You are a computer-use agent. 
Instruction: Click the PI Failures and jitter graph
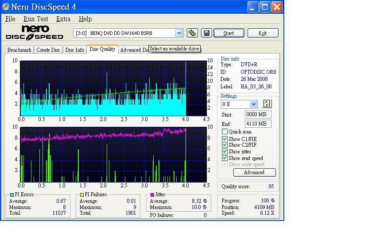pyautogui.click(x=113, y=155)
